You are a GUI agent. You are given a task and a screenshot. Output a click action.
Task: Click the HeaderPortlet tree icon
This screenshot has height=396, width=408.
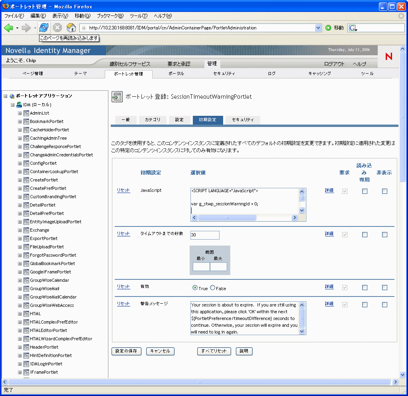click(x=26, y=347)
